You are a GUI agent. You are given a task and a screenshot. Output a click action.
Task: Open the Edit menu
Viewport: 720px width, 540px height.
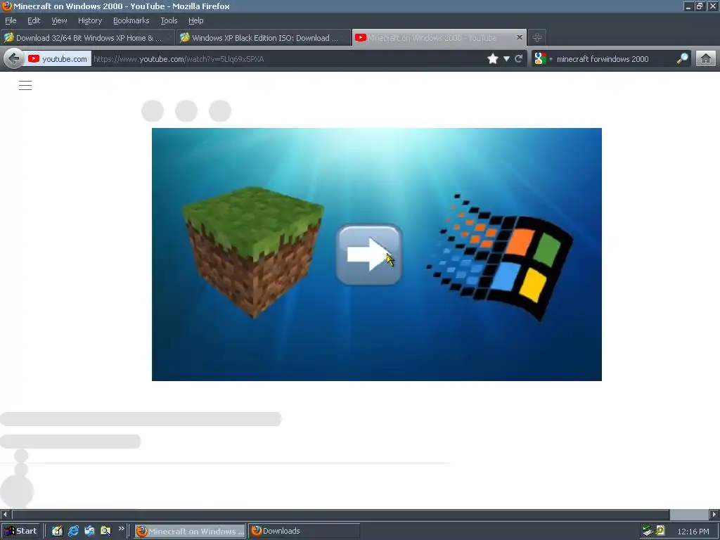[34, 20]
